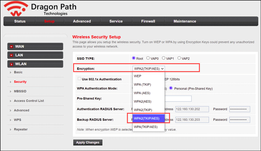Click the Dragon Path Wi-Fi logo

pyautogui.click(x=16, y=9)
